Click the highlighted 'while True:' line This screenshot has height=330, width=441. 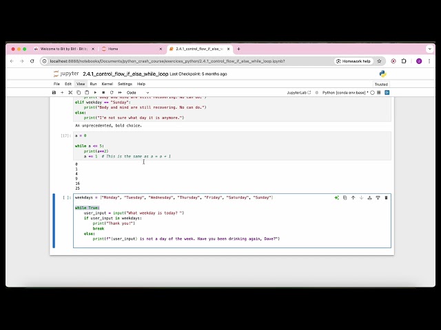tap(88, 208)
